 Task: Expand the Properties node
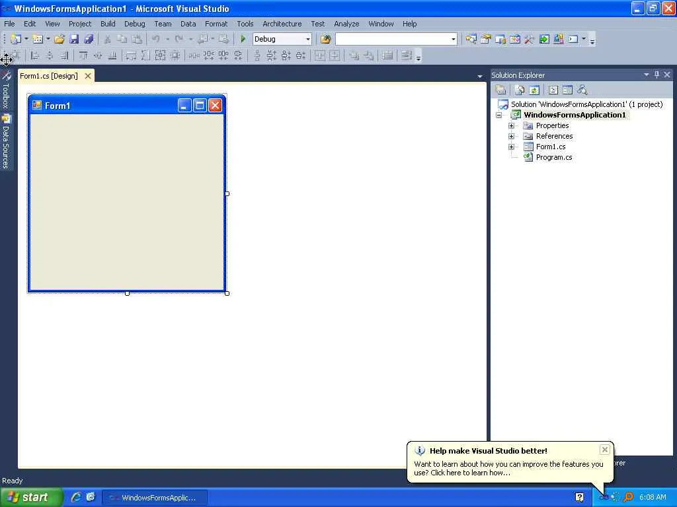[x=511, y=126]
